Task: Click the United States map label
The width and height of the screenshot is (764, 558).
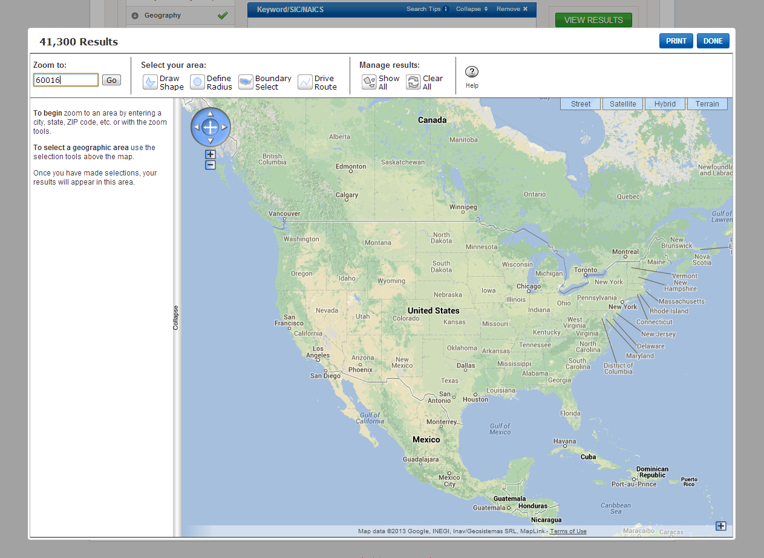Action: tap(433, 310)
